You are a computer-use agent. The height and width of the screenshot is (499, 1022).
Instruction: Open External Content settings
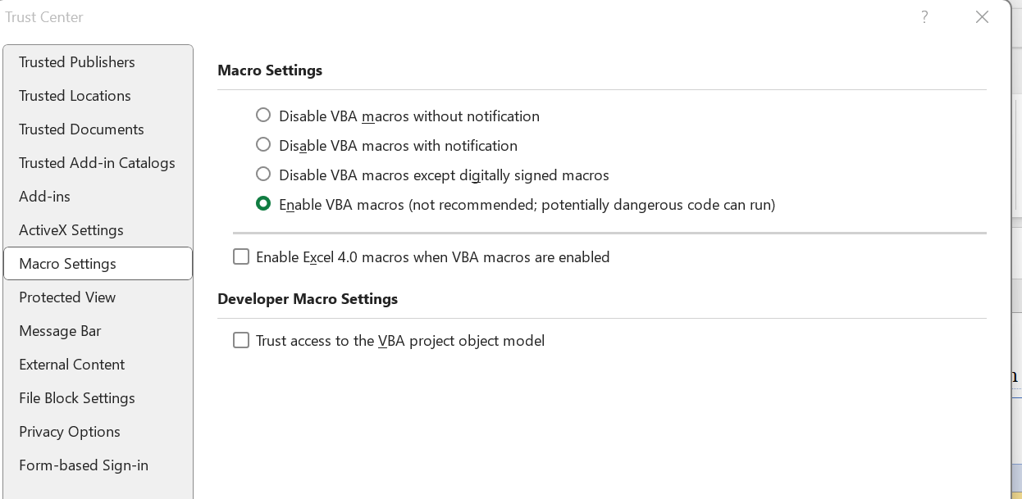pyautogui.click(x=72, y=365)
